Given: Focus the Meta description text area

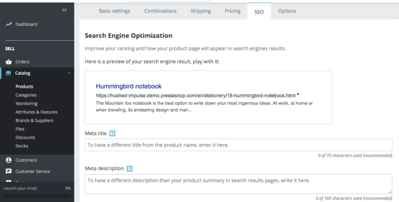Looking at the screenshot, I should click(x=238, y=184).
